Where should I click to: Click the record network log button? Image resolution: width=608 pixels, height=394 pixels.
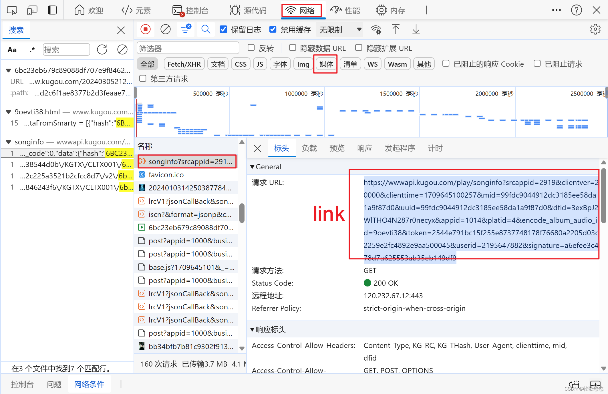pyautogui.click(x=146, y=29)
